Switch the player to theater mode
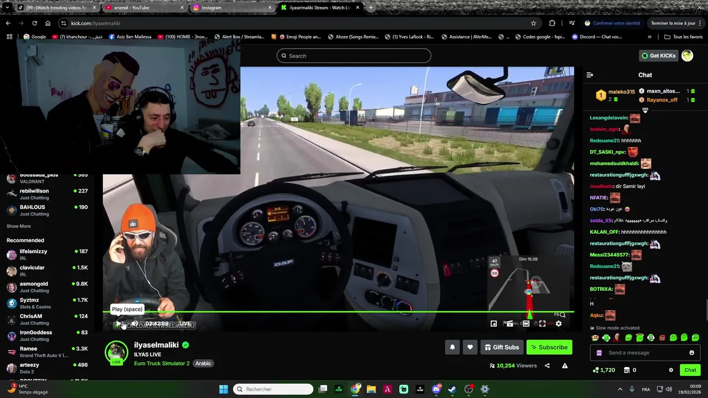708x398 pixels. point(526,324)
